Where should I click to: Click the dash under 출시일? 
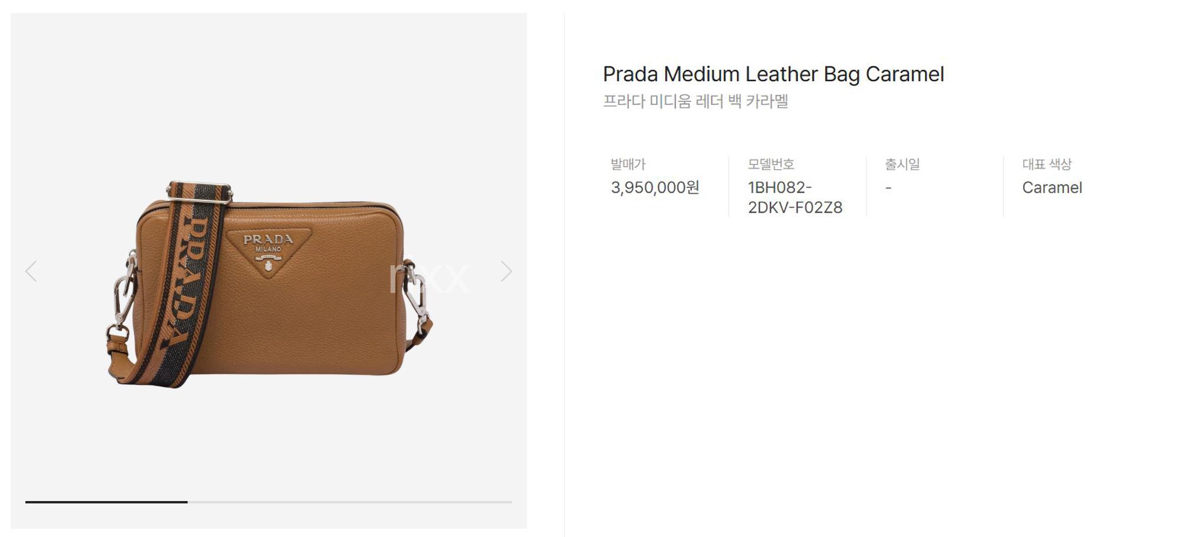click(889, 188)
